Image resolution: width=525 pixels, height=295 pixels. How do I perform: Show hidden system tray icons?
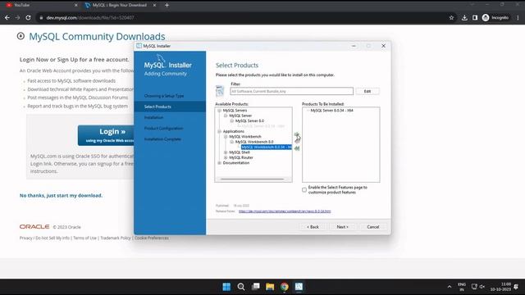click(449, 287)
